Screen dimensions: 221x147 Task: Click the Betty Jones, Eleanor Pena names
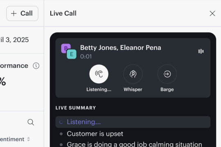click(120, 48)
